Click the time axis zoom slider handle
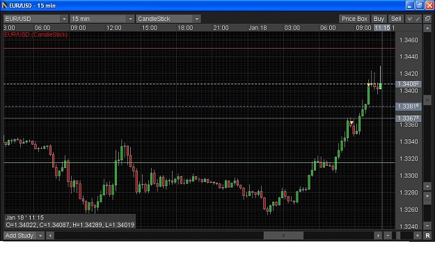The image size is (435, 255). pos(398,235)
